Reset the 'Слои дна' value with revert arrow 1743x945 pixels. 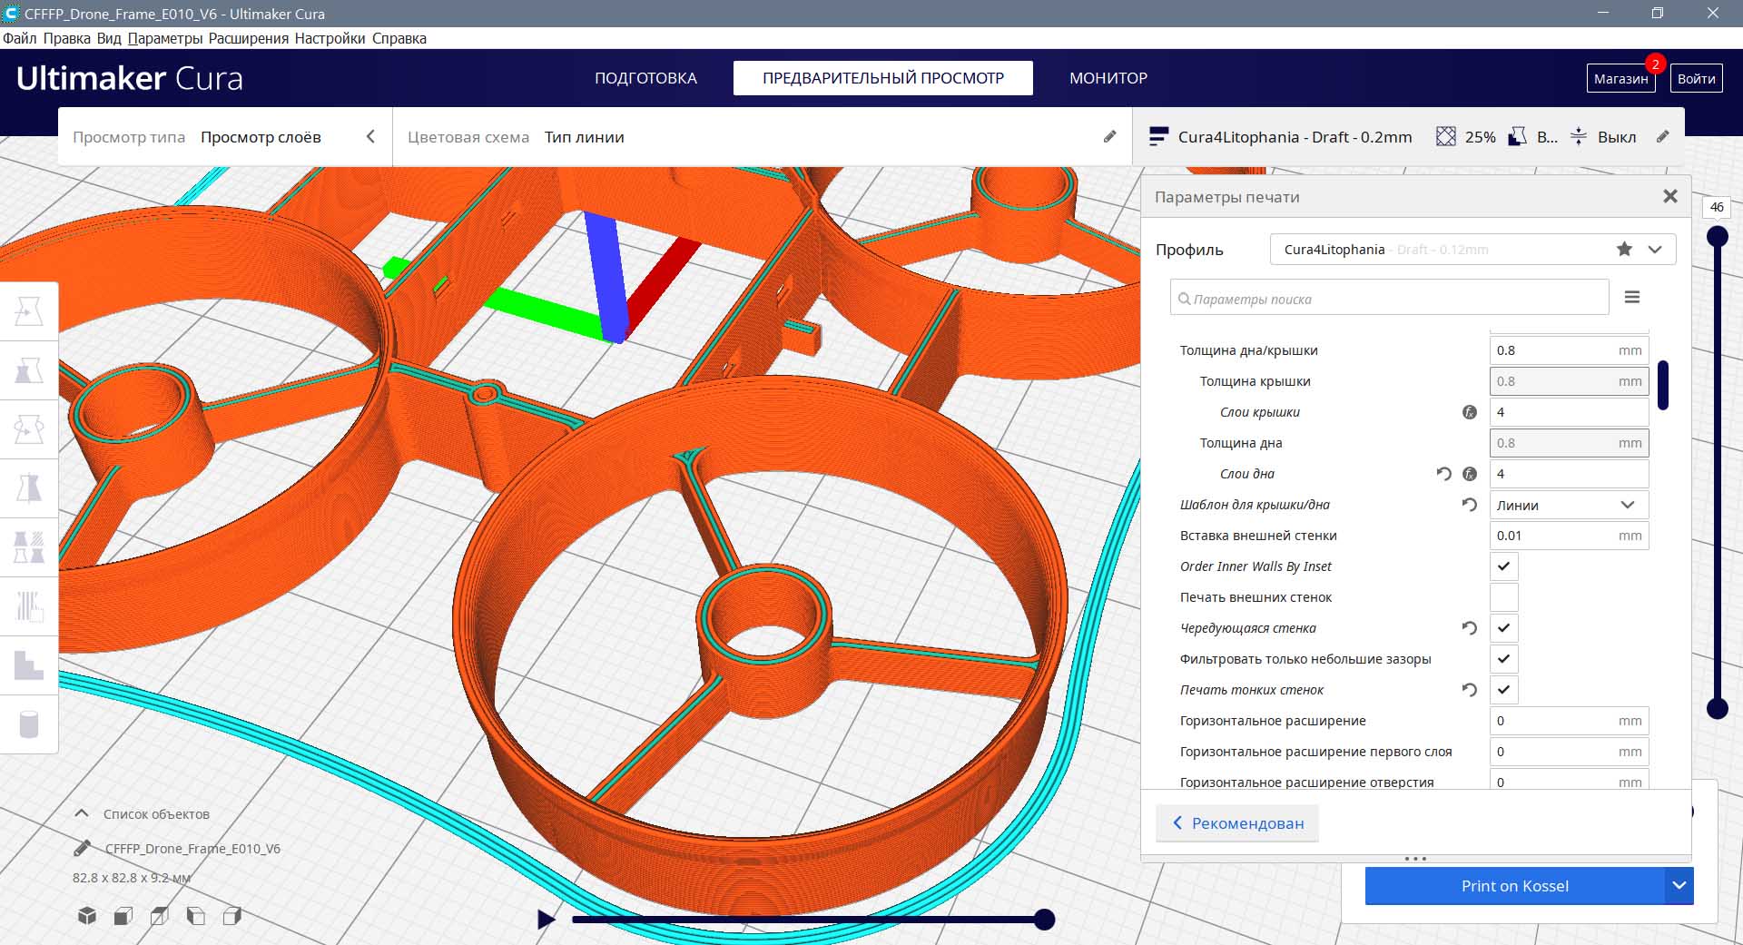coord(1443,474)
